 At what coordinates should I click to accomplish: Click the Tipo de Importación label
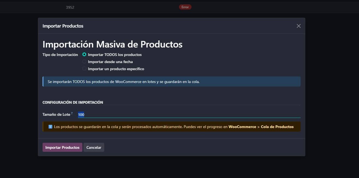[x=60, y=54]
